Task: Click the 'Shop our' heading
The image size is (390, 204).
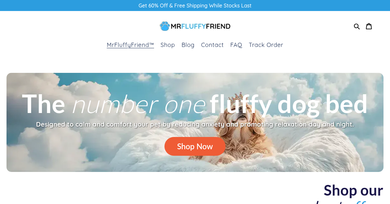Action: pos(353,190)
